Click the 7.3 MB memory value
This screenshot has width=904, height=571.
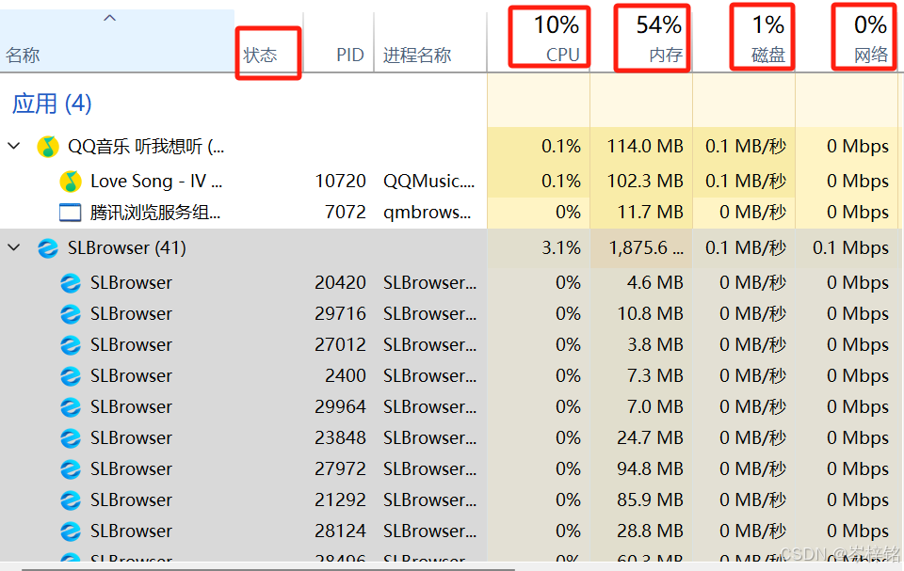coord(655,376)
